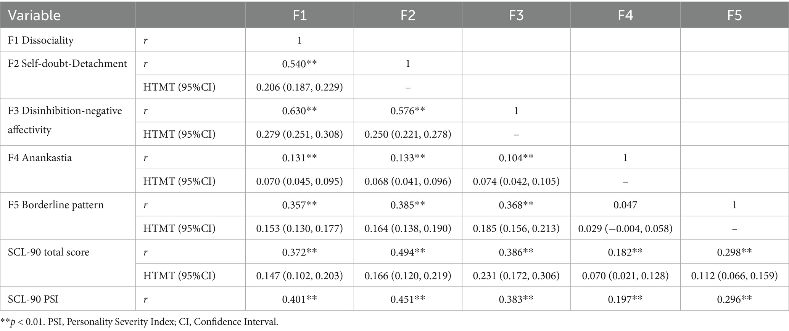Select the F1 column header

pos(299,15)
